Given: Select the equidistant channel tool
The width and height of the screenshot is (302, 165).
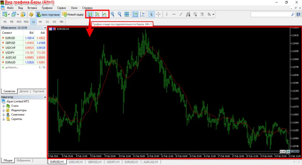Looking at the screenshot, I should coord(188,14).
